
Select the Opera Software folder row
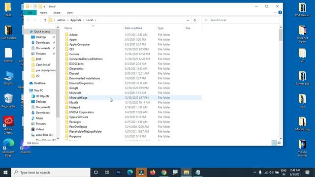[133, 117]
